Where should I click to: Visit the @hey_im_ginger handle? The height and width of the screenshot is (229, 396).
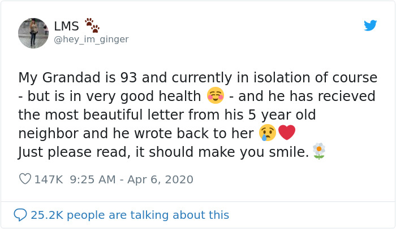click(x=91, y=39)
